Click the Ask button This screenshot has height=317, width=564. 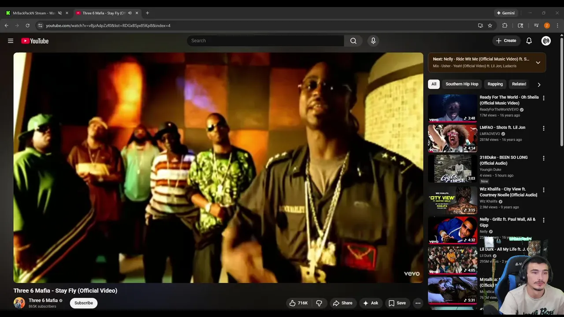370,303
